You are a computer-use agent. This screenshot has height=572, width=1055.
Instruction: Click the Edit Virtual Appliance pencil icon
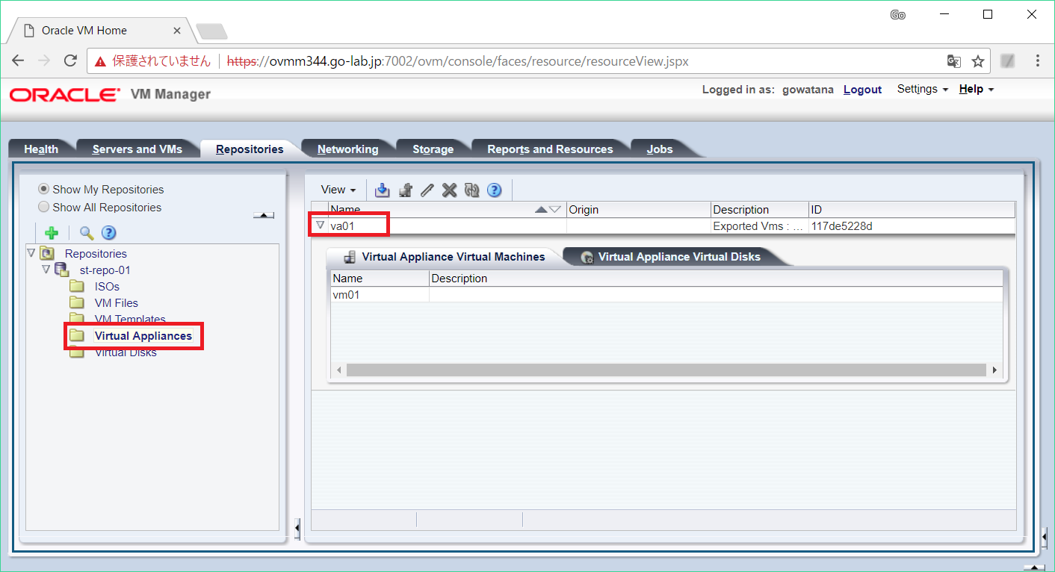click(427, 190)
